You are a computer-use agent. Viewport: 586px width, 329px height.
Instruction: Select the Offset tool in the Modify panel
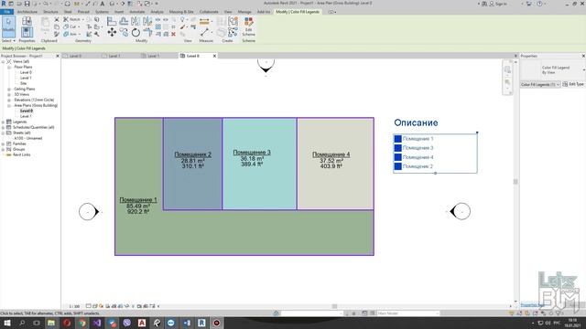(x=124, y=21)
